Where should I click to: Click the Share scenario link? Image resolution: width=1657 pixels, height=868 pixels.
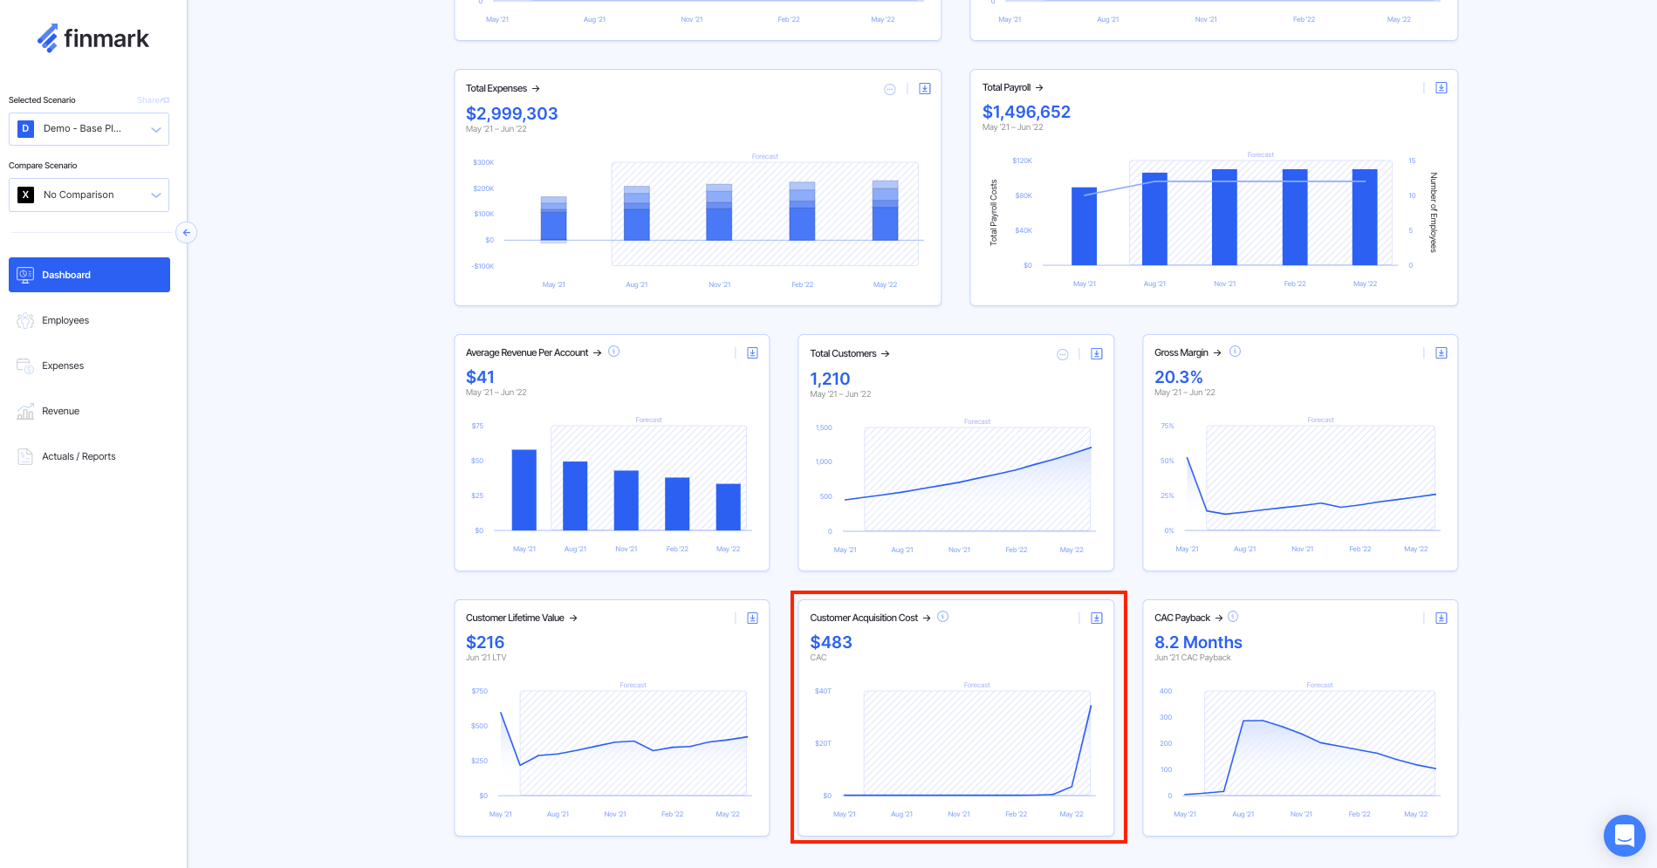(x=153, y=100)
